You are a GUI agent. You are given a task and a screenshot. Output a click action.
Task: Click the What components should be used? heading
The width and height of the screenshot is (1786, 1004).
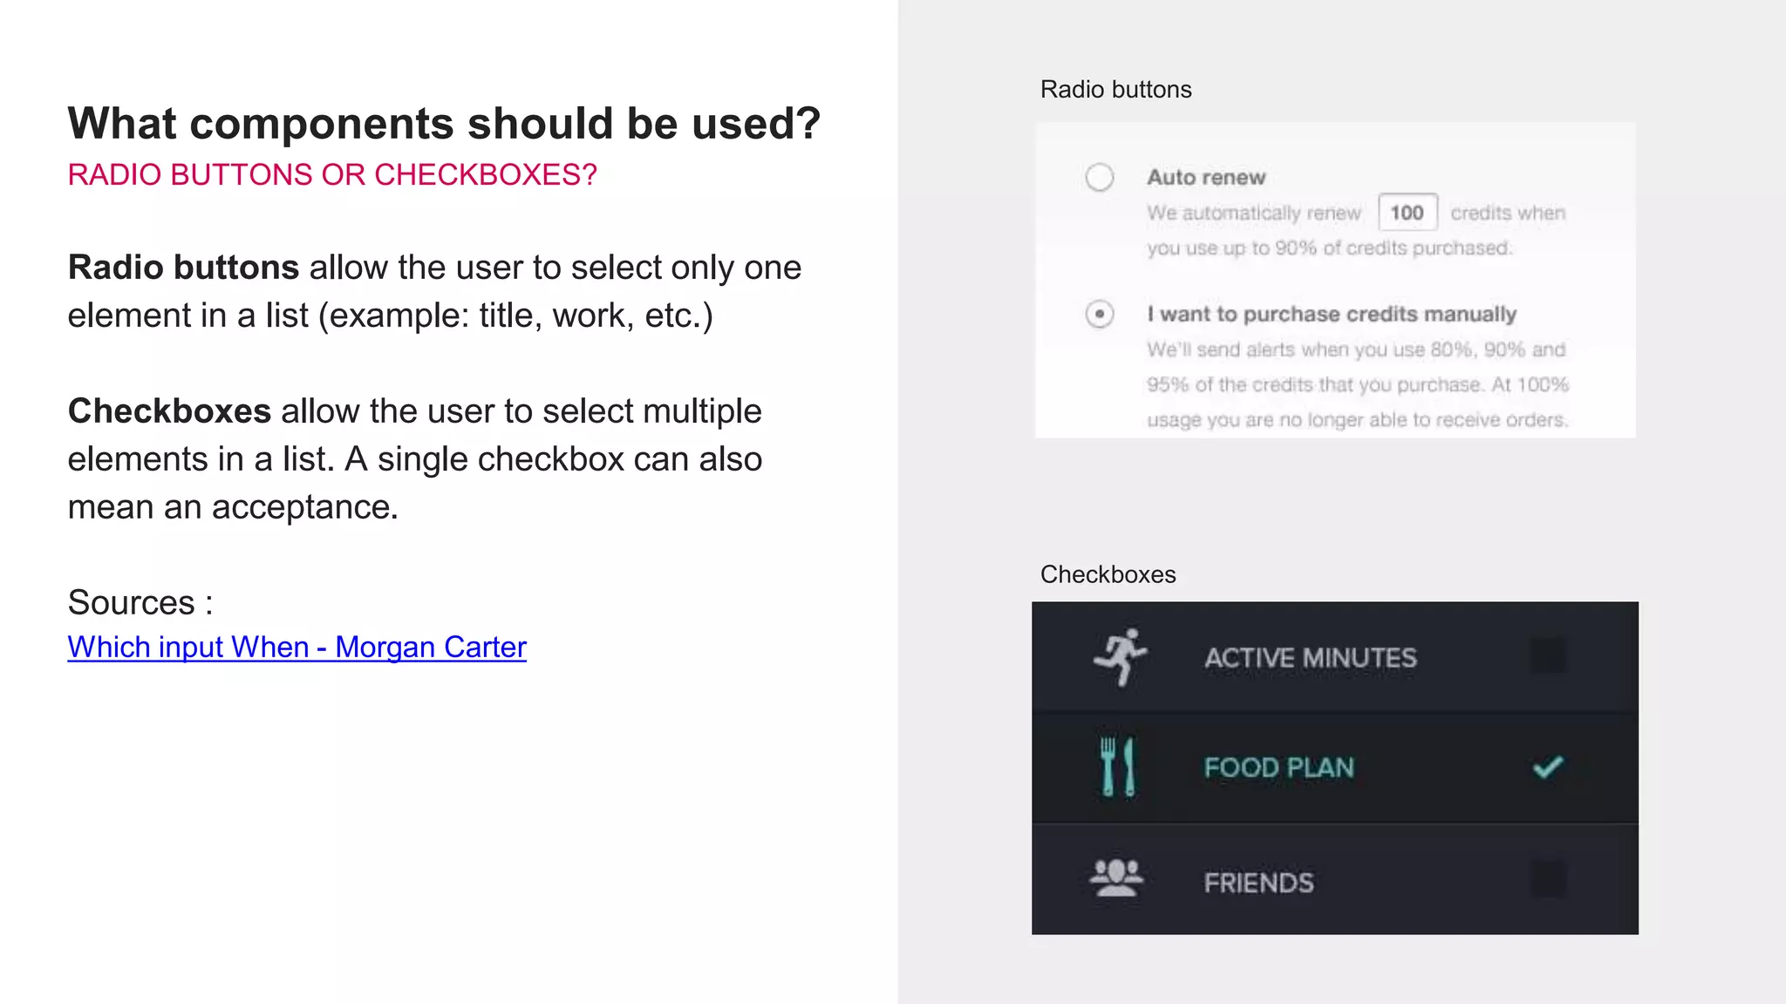click(445, 123)
